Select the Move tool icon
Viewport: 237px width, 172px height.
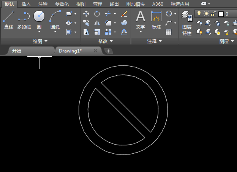click(x=86, y=14)
